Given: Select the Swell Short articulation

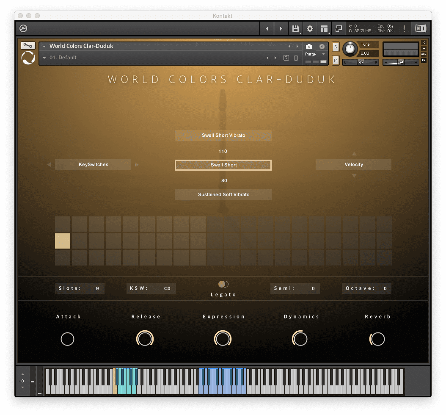Looking at the screenshot, I should coord(223,165).
